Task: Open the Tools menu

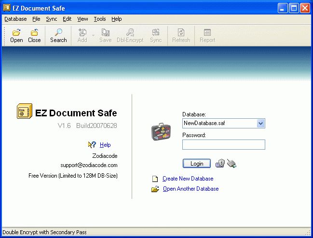Action: pos(100,19)
